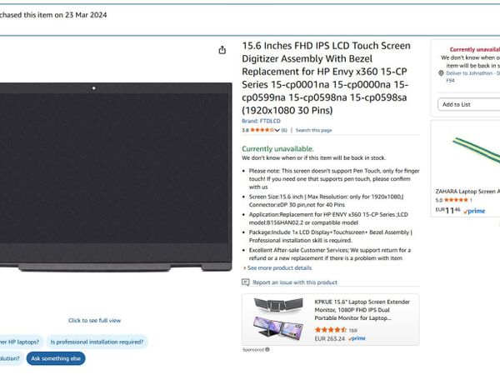The width and height of the screenshot is (500, 375).
Task: Click the ZAHARA product star rating
Action: (x=456, y=200)
